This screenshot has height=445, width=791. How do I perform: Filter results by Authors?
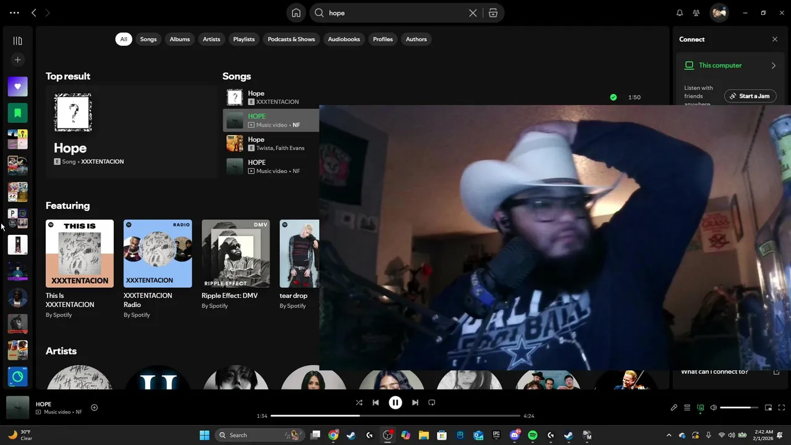[x=416, y=39]
